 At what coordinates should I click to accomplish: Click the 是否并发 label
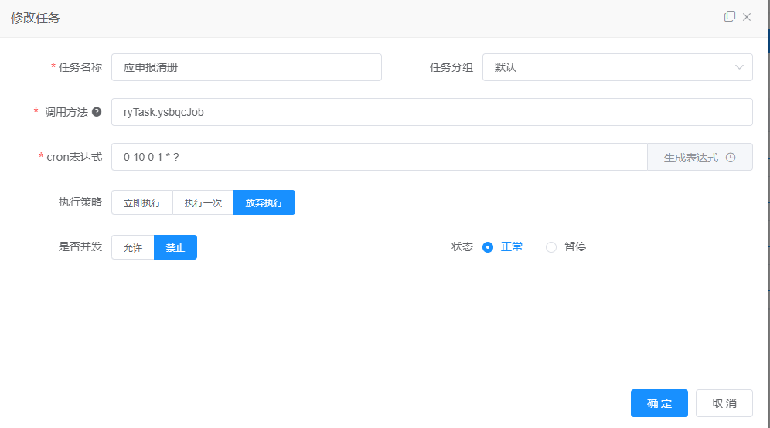(80, 246)
